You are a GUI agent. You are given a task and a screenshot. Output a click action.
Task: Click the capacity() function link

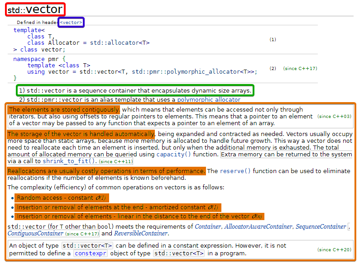pos(174,154)
